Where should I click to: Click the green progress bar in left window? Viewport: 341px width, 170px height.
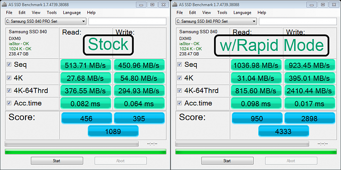pos(85,152)
